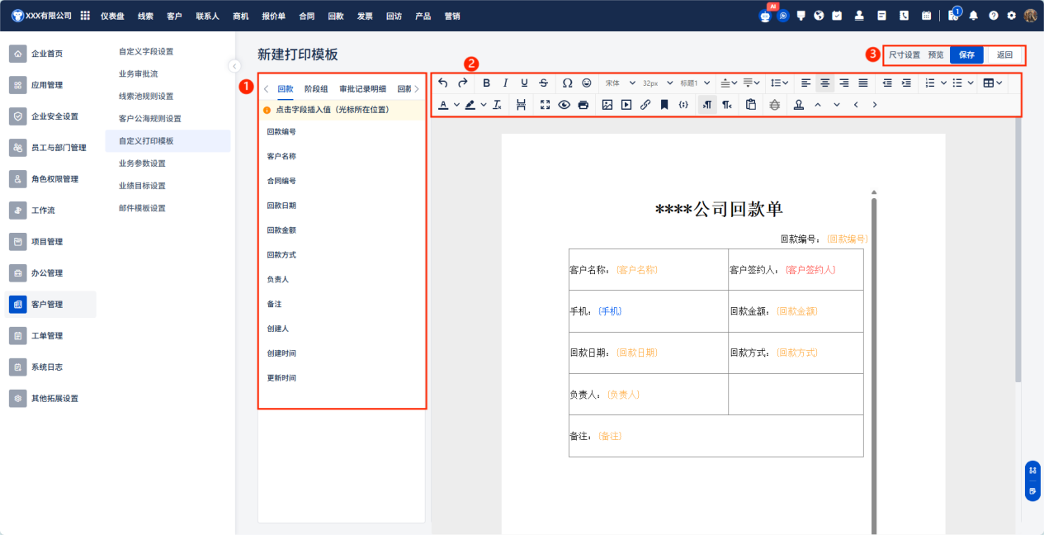Insert an anchor bookmark

point(664,105)
